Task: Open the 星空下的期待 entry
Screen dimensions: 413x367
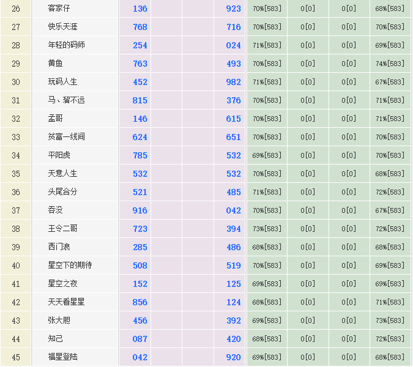Action: pyautogui.click(x=70, y=265)
